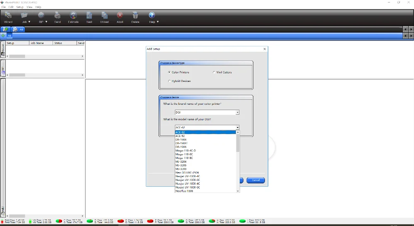Click the red Abort icon

point(120,15)
